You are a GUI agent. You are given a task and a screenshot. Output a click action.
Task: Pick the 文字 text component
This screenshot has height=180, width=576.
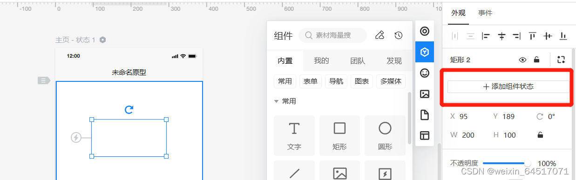pyautogui.click(x=294, y=135)
